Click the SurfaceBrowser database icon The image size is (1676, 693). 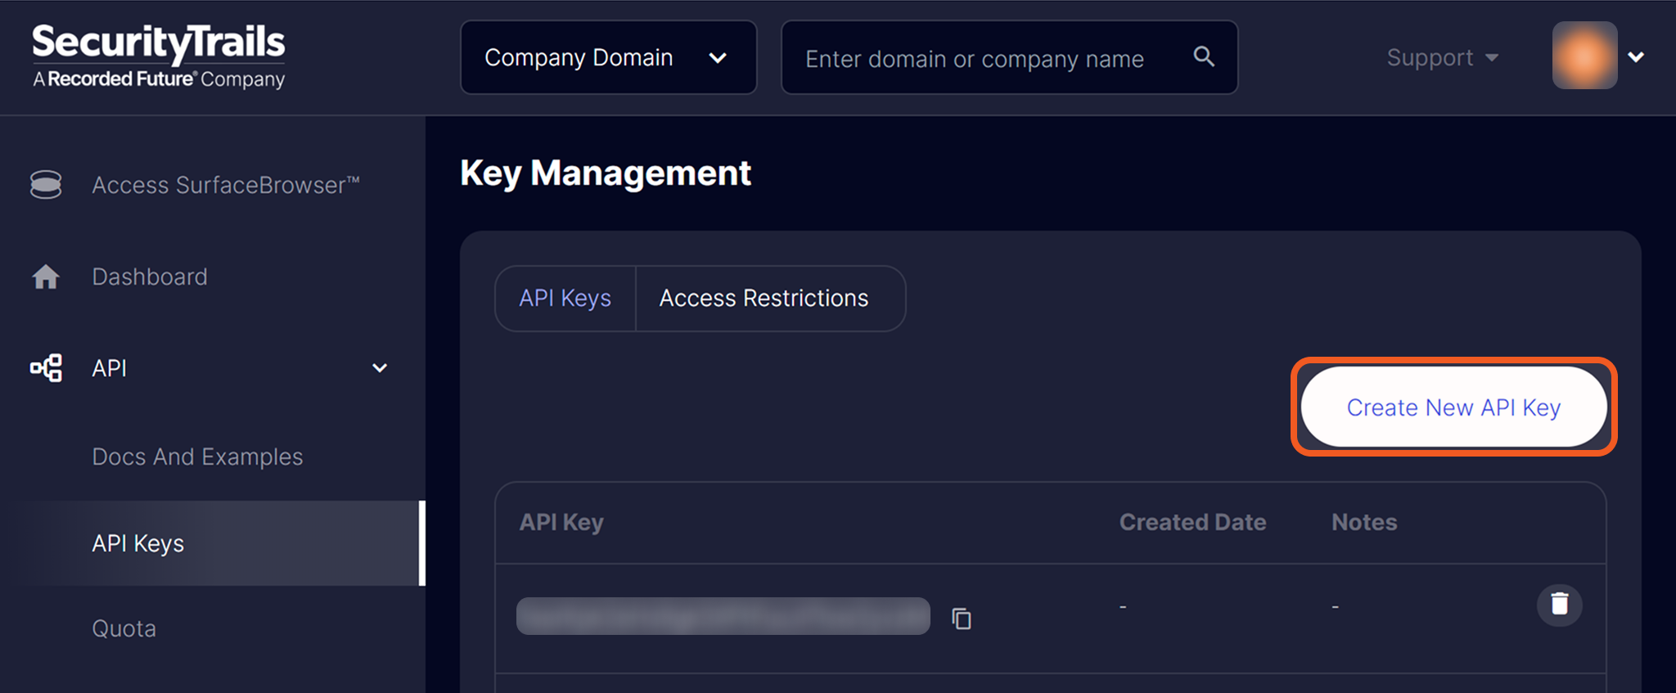point(46,185)
